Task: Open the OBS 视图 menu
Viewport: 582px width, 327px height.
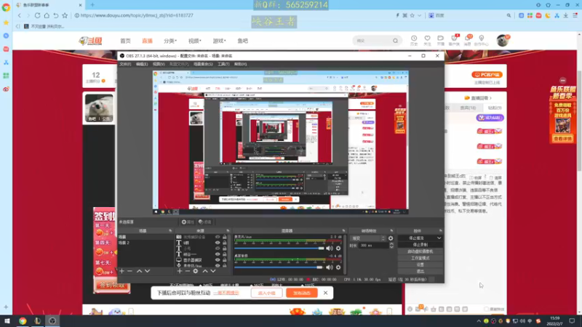Action: click(159, 64)
